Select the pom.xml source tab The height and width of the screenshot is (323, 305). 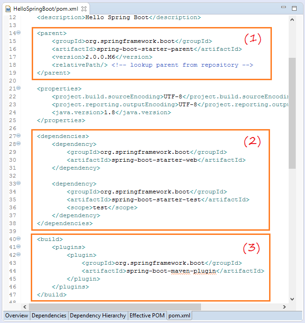[179, 316]
